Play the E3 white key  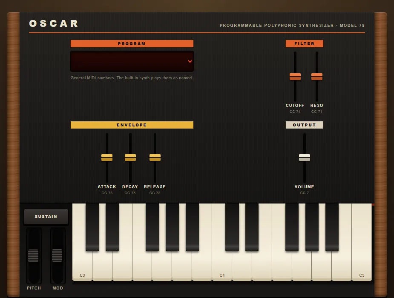pos(122,266)
